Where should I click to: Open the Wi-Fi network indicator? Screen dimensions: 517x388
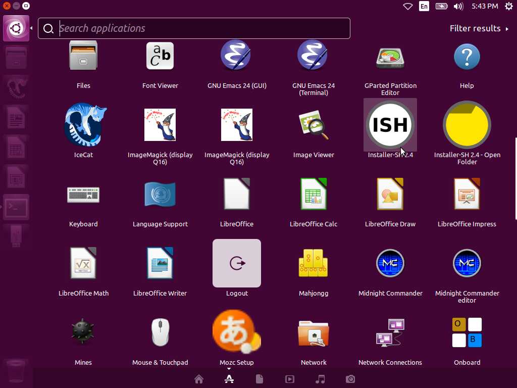coord(408,6)
